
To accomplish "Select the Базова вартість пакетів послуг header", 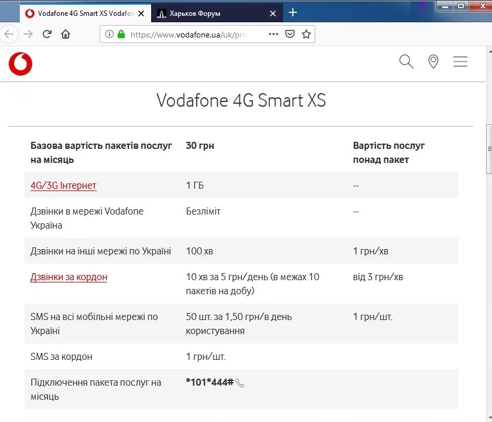I will click(101, 152).
